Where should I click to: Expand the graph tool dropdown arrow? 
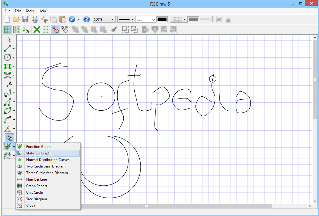coord(14,146)
